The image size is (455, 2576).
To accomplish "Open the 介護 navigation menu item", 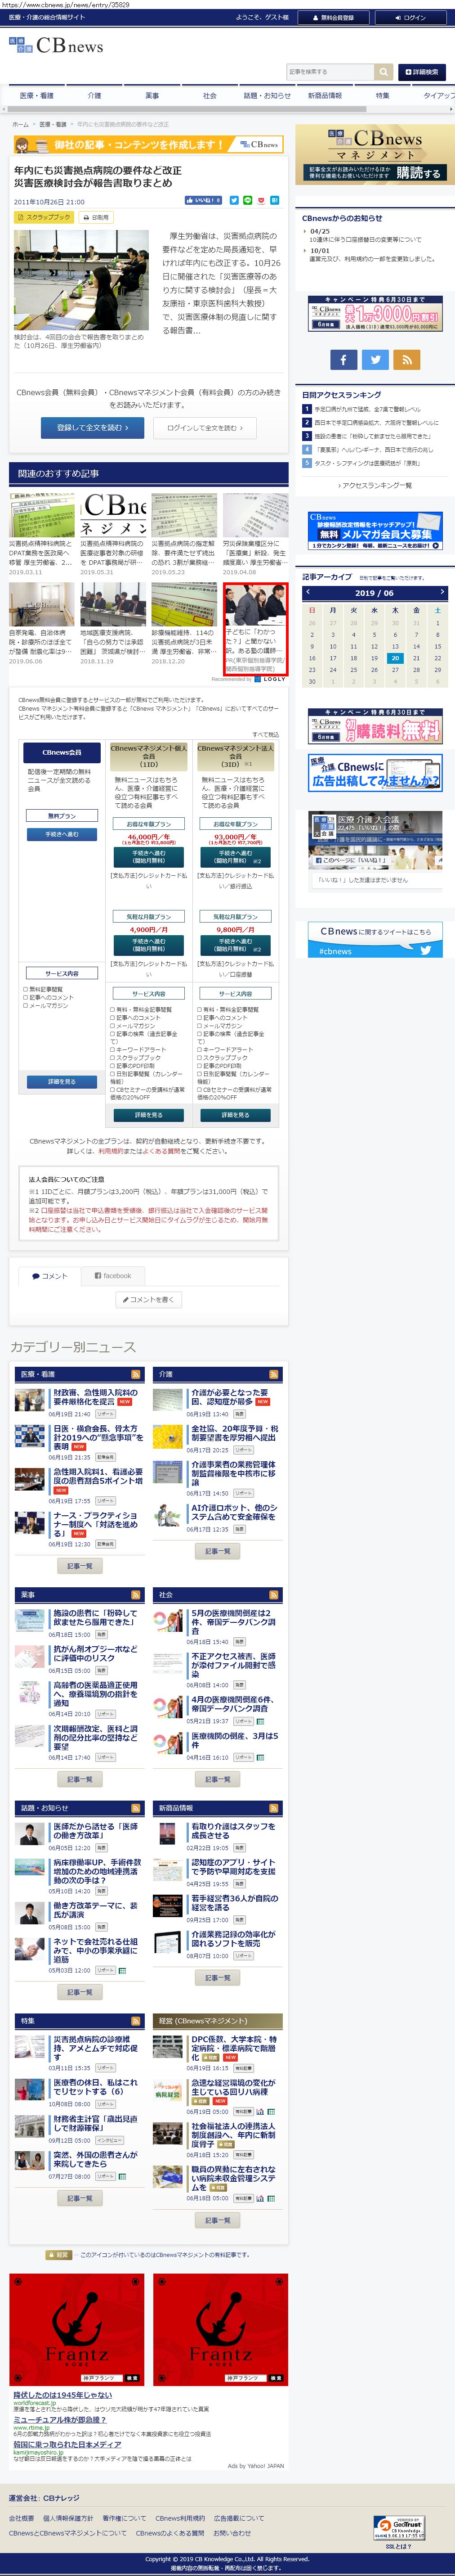I will click(94, 95).
